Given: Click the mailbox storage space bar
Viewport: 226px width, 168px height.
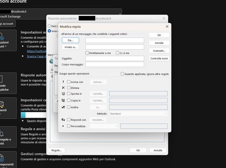Looking at the screenshot, I should [34, 115].
